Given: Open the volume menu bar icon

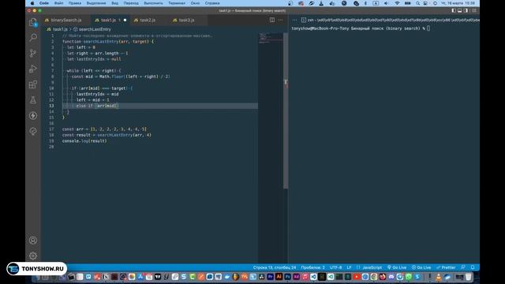Looking at the screenshot, I should [x=386, y=3].
